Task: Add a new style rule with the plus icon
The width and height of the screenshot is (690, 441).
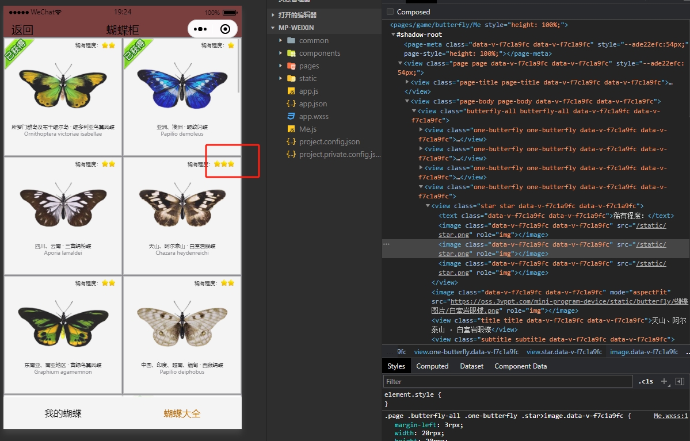Action: click(x=665, y=382)
